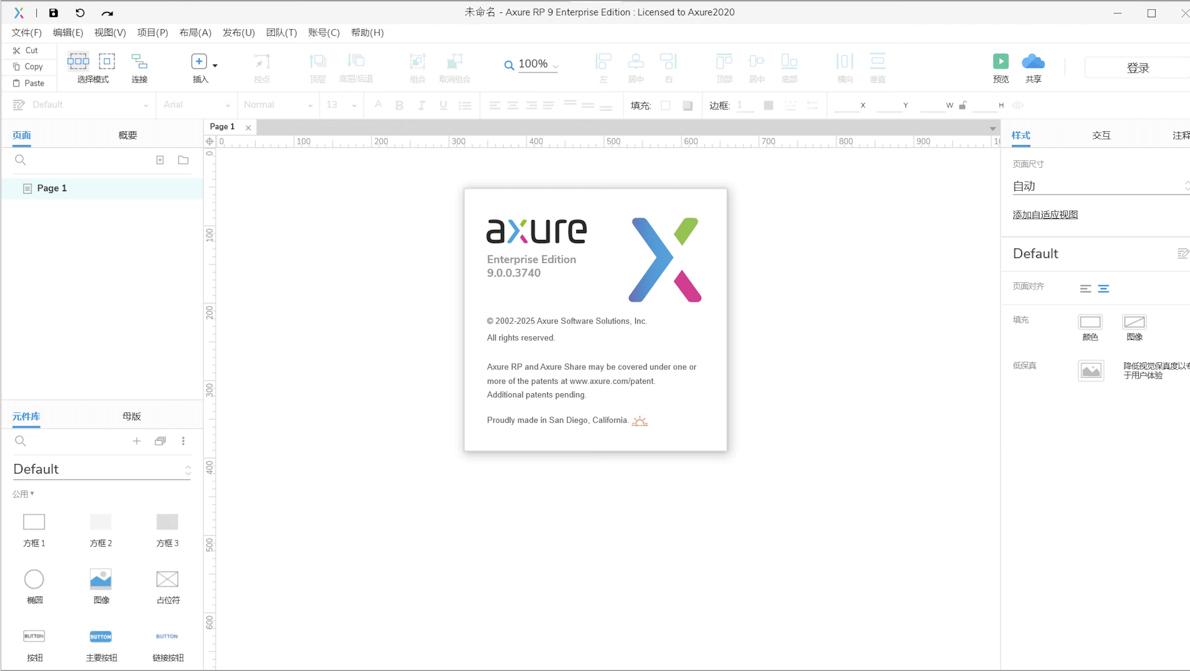Switch to the 交互 panel tab

pos(1102,135)
